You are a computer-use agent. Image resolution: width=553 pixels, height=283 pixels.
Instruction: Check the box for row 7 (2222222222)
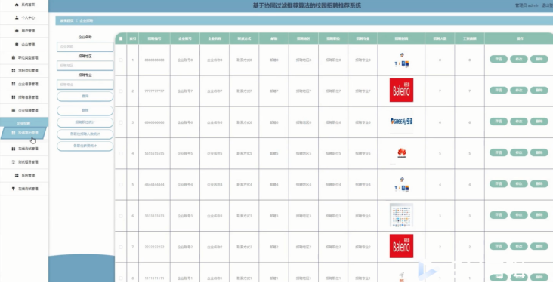[121, 247]
